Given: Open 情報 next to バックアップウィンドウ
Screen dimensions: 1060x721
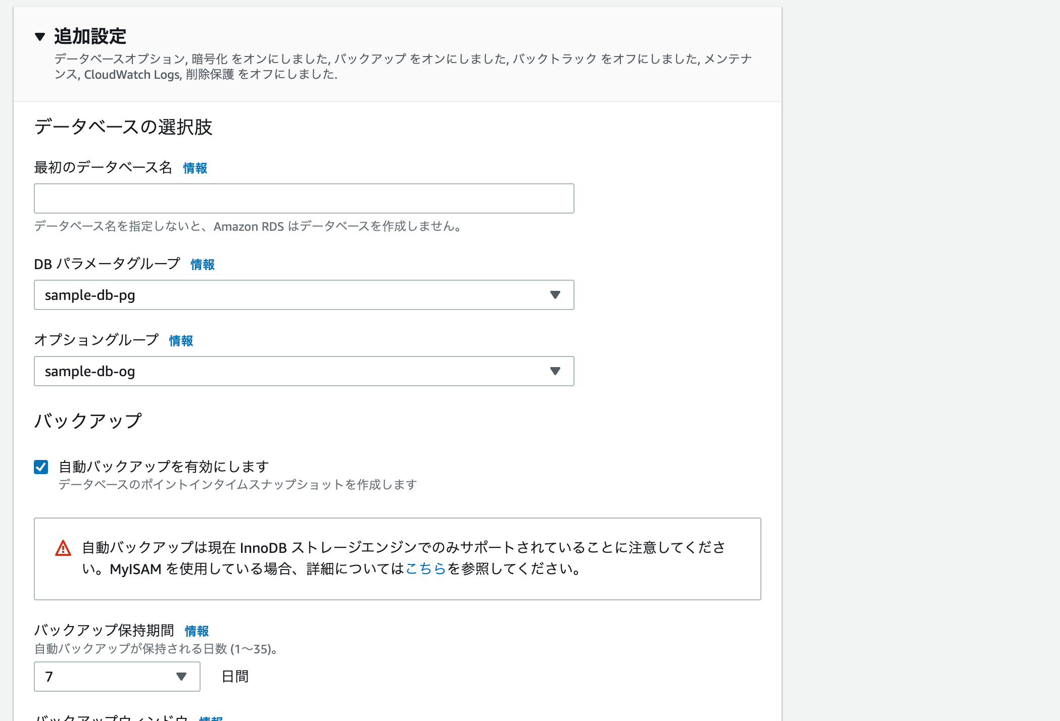Looking at the screenshot, I should [x=211, y=718].
